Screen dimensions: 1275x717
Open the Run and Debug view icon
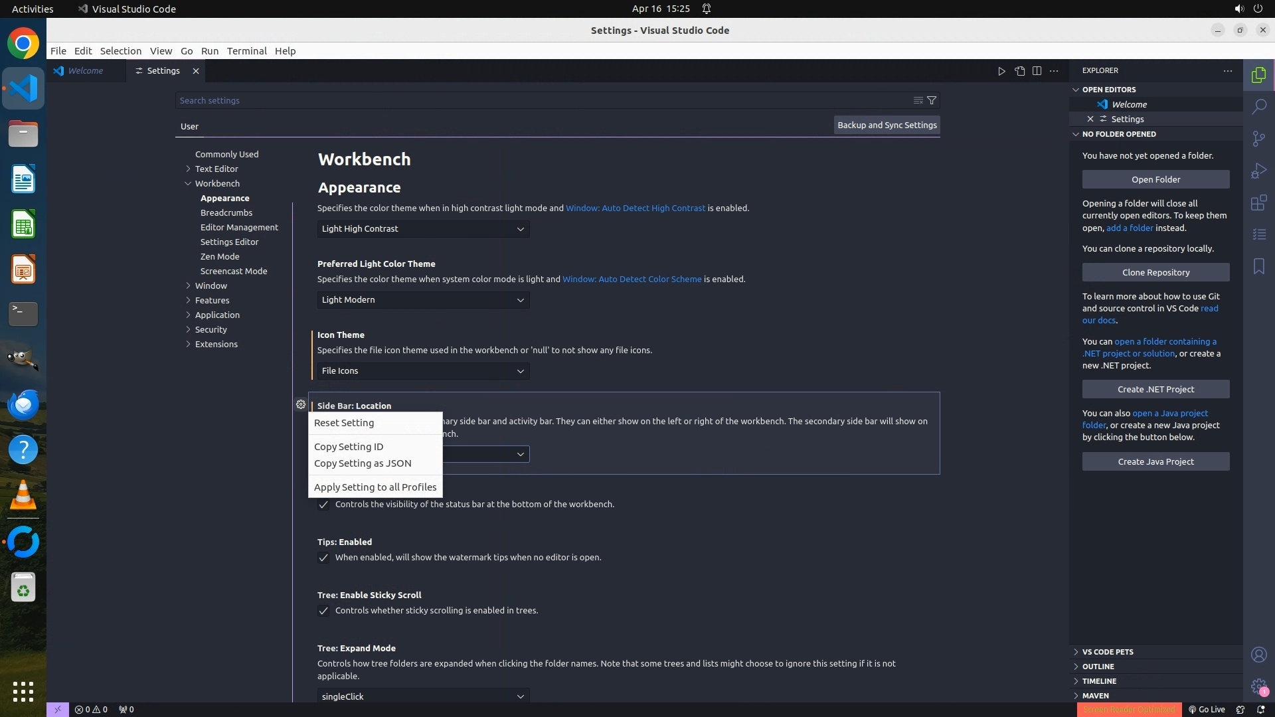[1258, 171]
